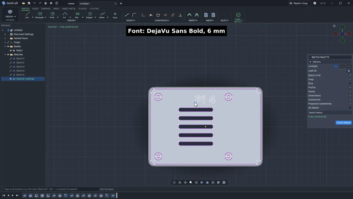
Task: Click the Look At icon in Sketch Palette
Action: coord(349,71)
